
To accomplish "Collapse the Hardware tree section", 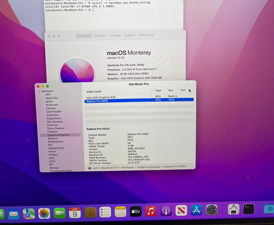I will (39, 91).
